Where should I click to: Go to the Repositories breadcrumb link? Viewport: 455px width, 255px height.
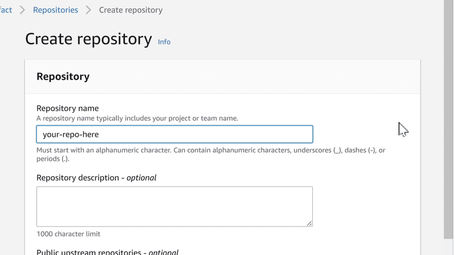(56, 10)
